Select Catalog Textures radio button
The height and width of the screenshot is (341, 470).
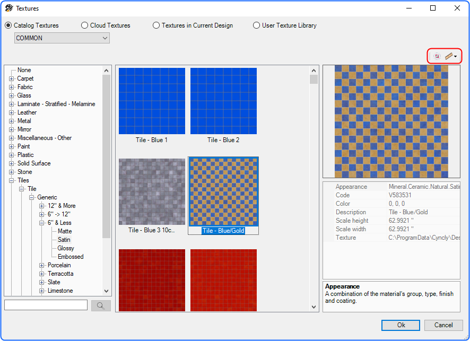tap(8, 25)
